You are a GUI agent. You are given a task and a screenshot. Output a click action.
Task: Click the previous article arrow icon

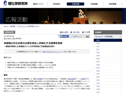pyautogui.click(x=61, y=32)
